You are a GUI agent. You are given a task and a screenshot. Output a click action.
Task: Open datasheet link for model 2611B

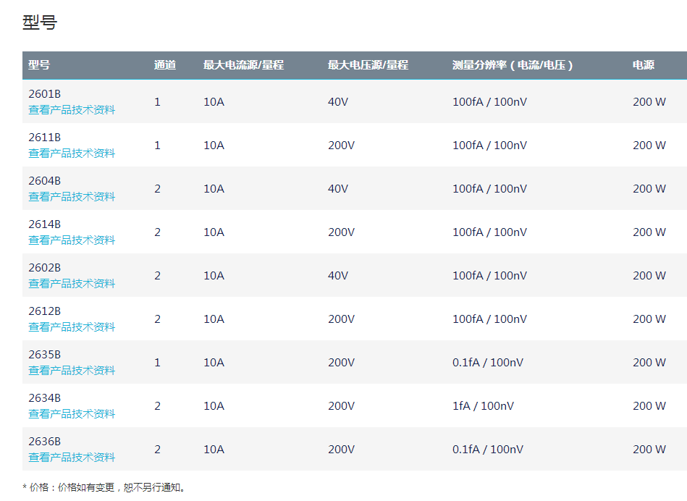click(x=72, y=153)
